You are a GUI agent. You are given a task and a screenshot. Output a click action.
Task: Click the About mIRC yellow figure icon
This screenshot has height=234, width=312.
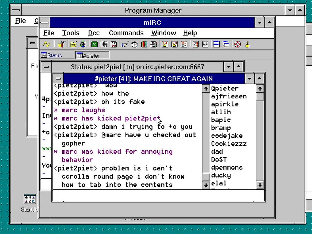[x=247, y=44]
